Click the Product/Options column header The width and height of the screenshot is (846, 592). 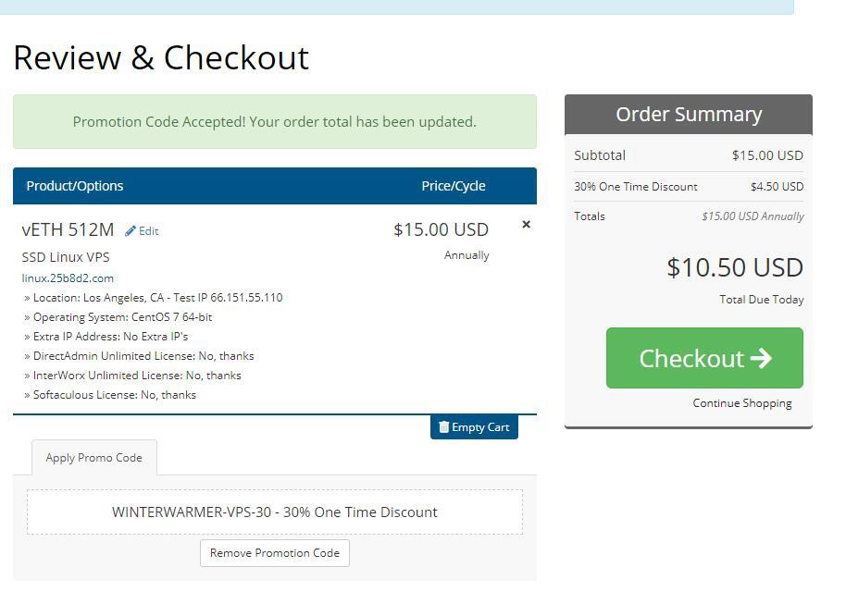(74, 186)
